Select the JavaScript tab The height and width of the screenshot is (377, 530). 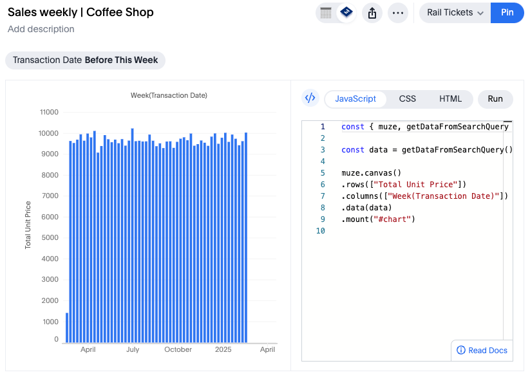tap(355, 98)
